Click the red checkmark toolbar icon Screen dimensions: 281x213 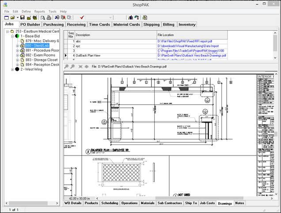click(82, 18)
